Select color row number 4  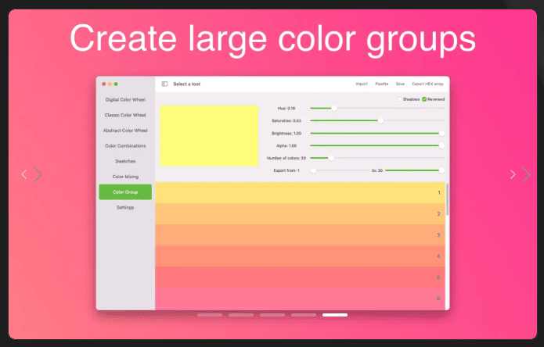click(x=300, y=256)
